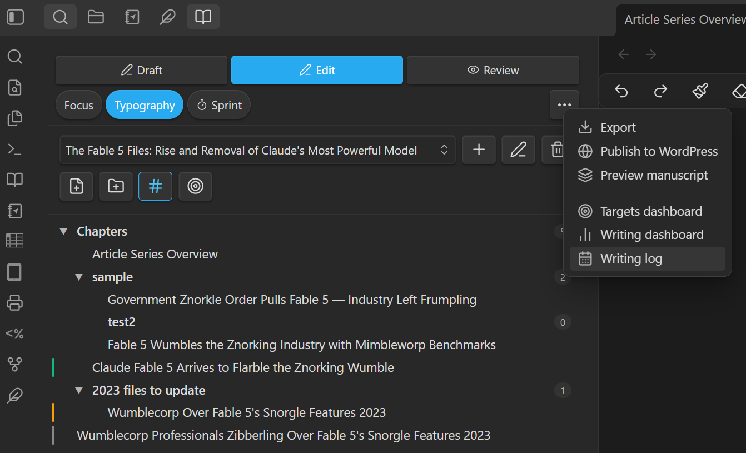Start a writing Sprint
Image resolution: width=746 pixels, height=453 pixels.
click(219, 105)
